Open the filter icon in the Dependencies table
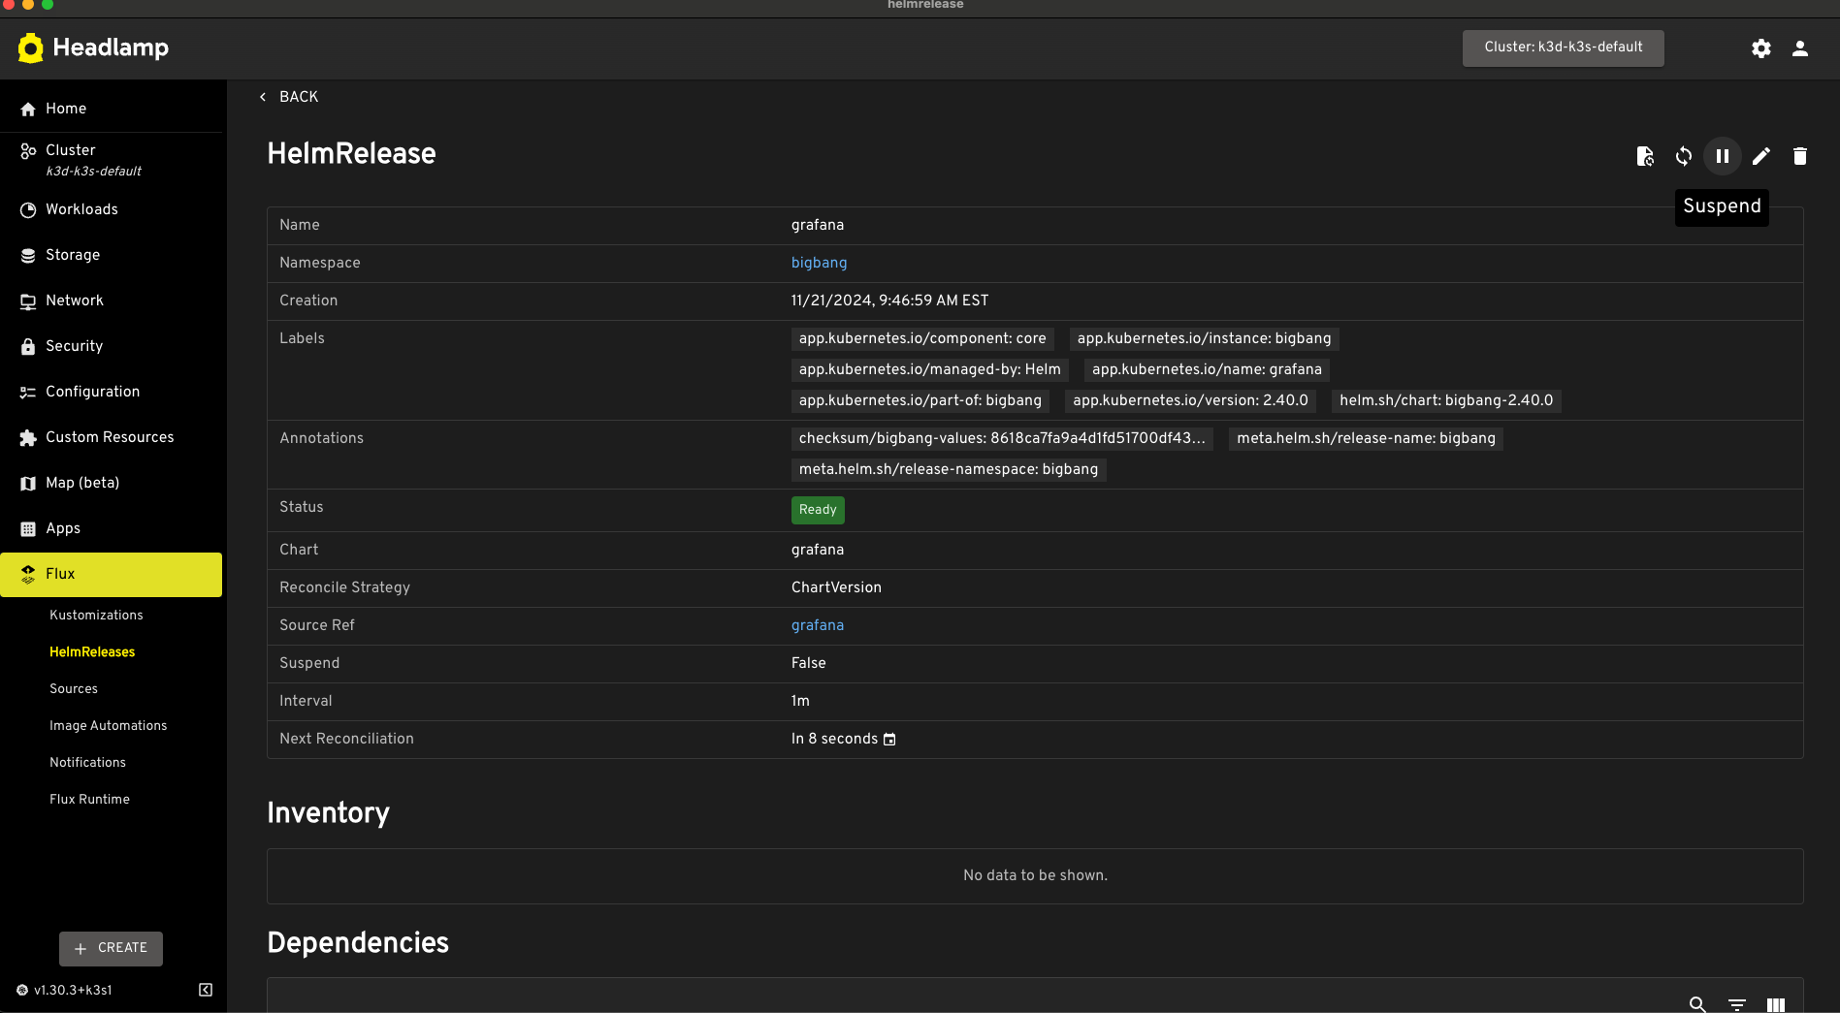This screenshot has height=1013, width=1840. (1736, 1005)
